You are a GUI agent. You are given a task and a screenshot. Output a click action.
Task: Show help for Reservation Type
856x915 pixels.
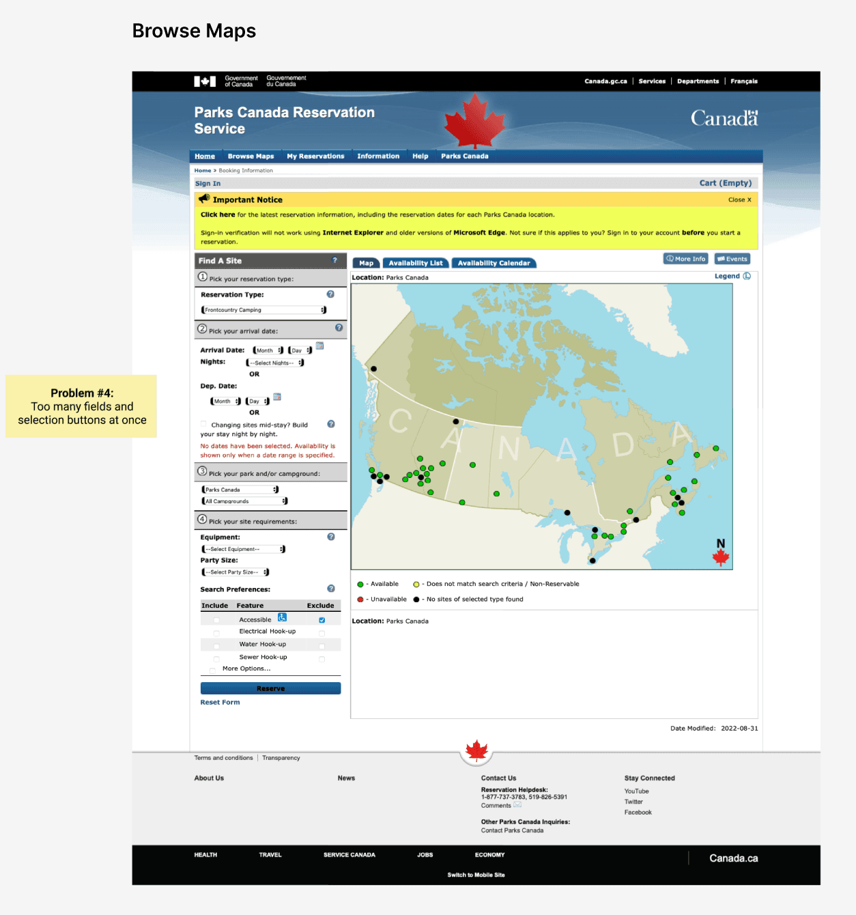coord(330,294)
